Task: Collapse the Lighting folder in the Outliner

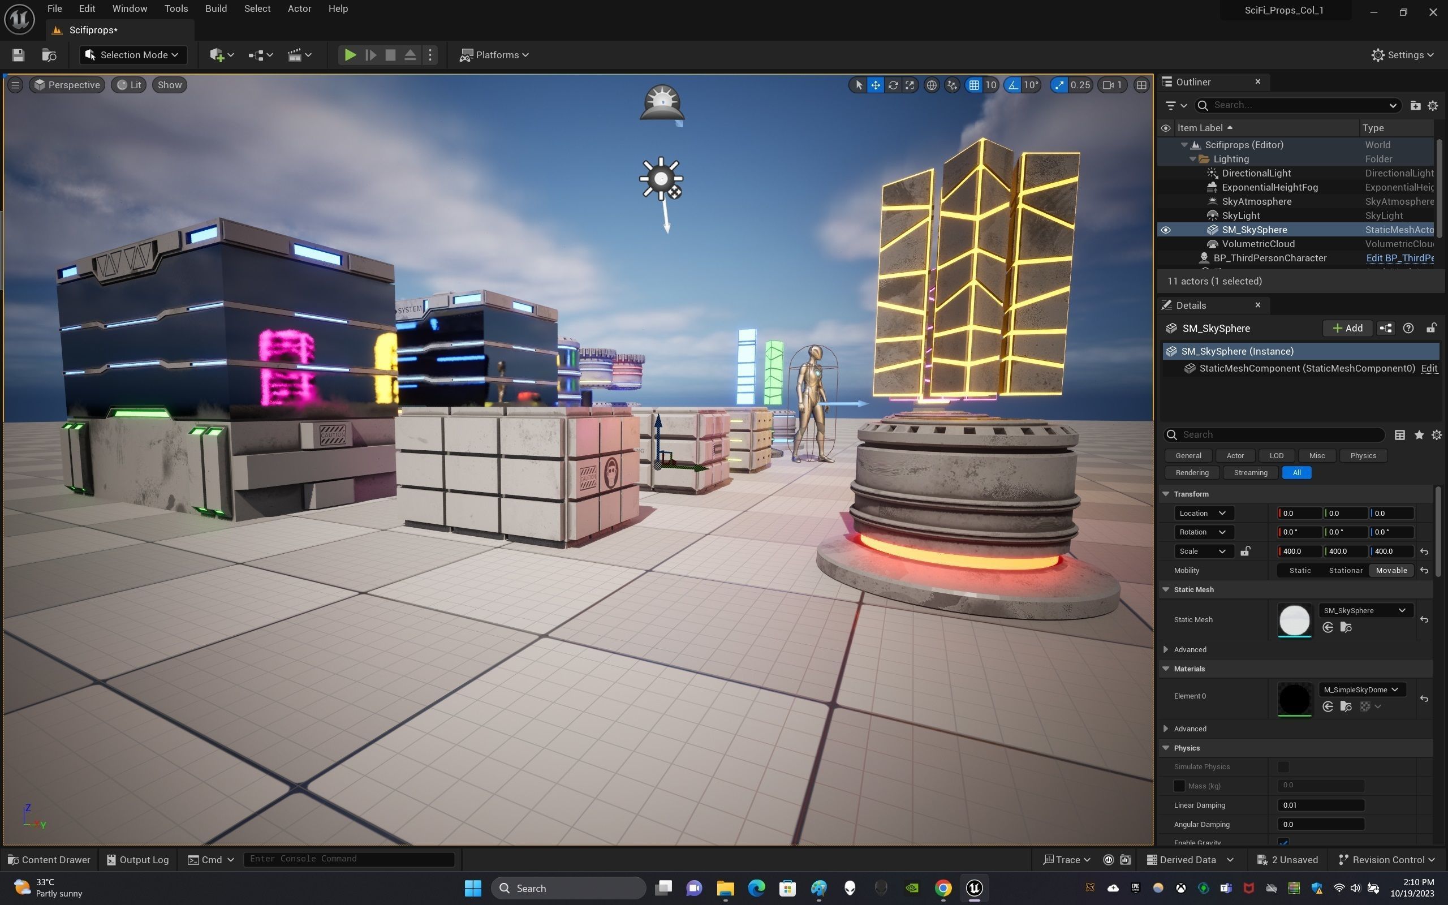Action: [x=1192, y=159]
